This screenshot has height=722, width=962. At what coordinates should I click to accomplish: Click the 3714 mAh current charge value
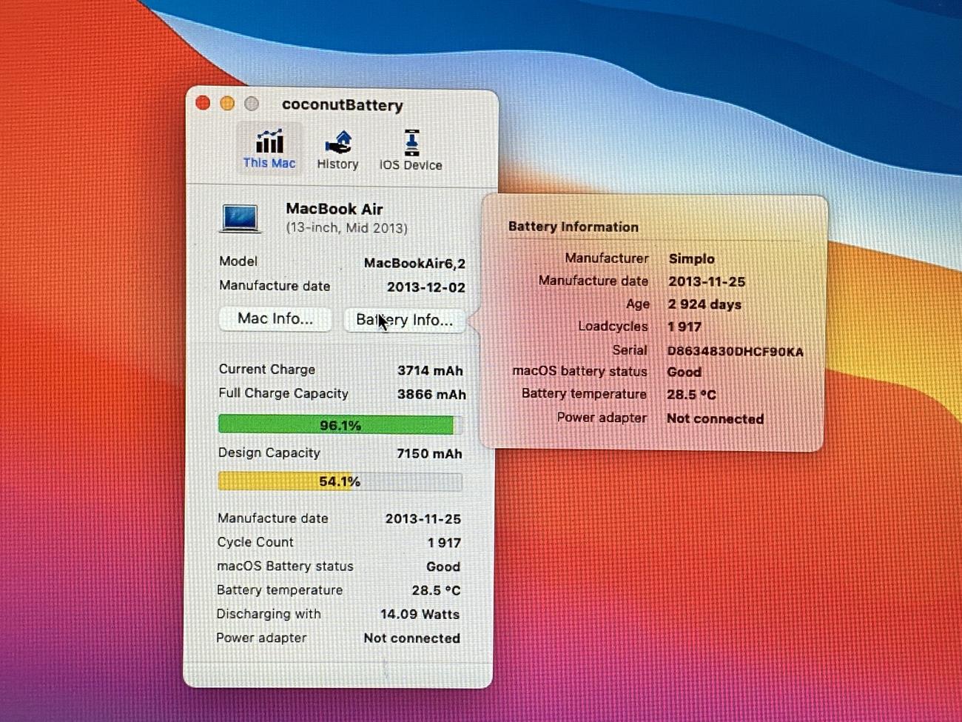click(x=430, y=370)
